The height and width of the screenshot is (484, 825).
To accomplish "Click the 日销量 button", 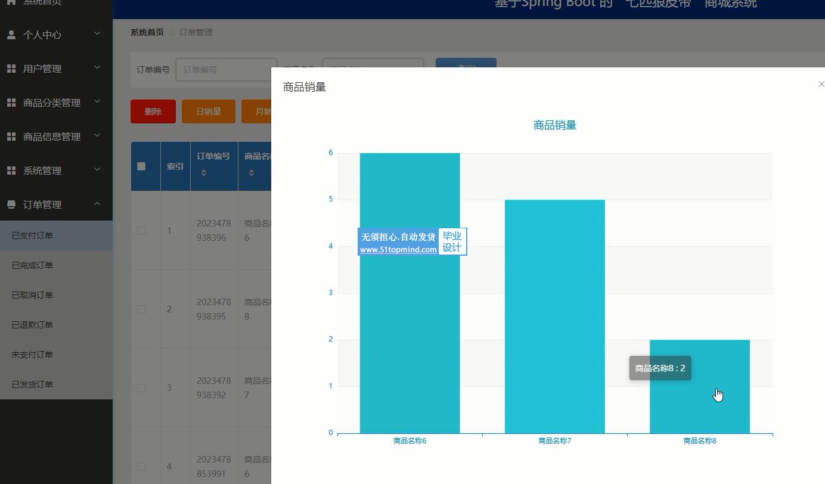I will point(209,111).
